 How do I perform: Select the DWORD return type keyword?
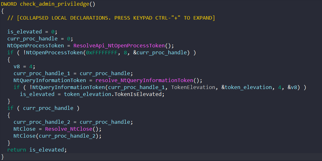(x=9, y=4)
